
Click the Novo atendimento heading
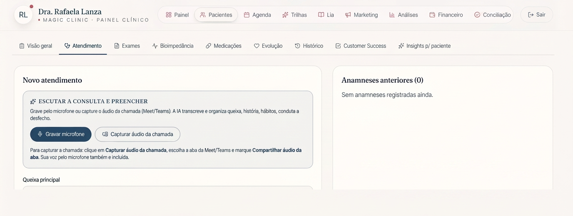point(52,80)
